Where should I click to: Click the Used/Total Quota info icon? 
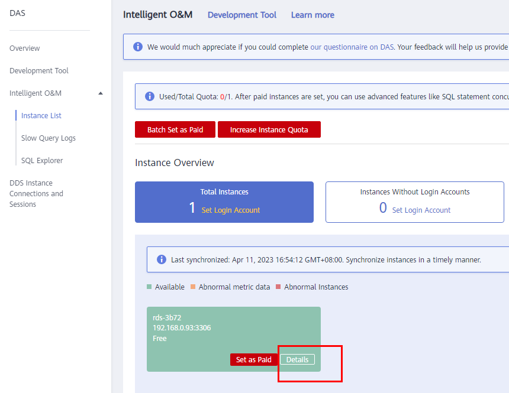pos(150,96)
